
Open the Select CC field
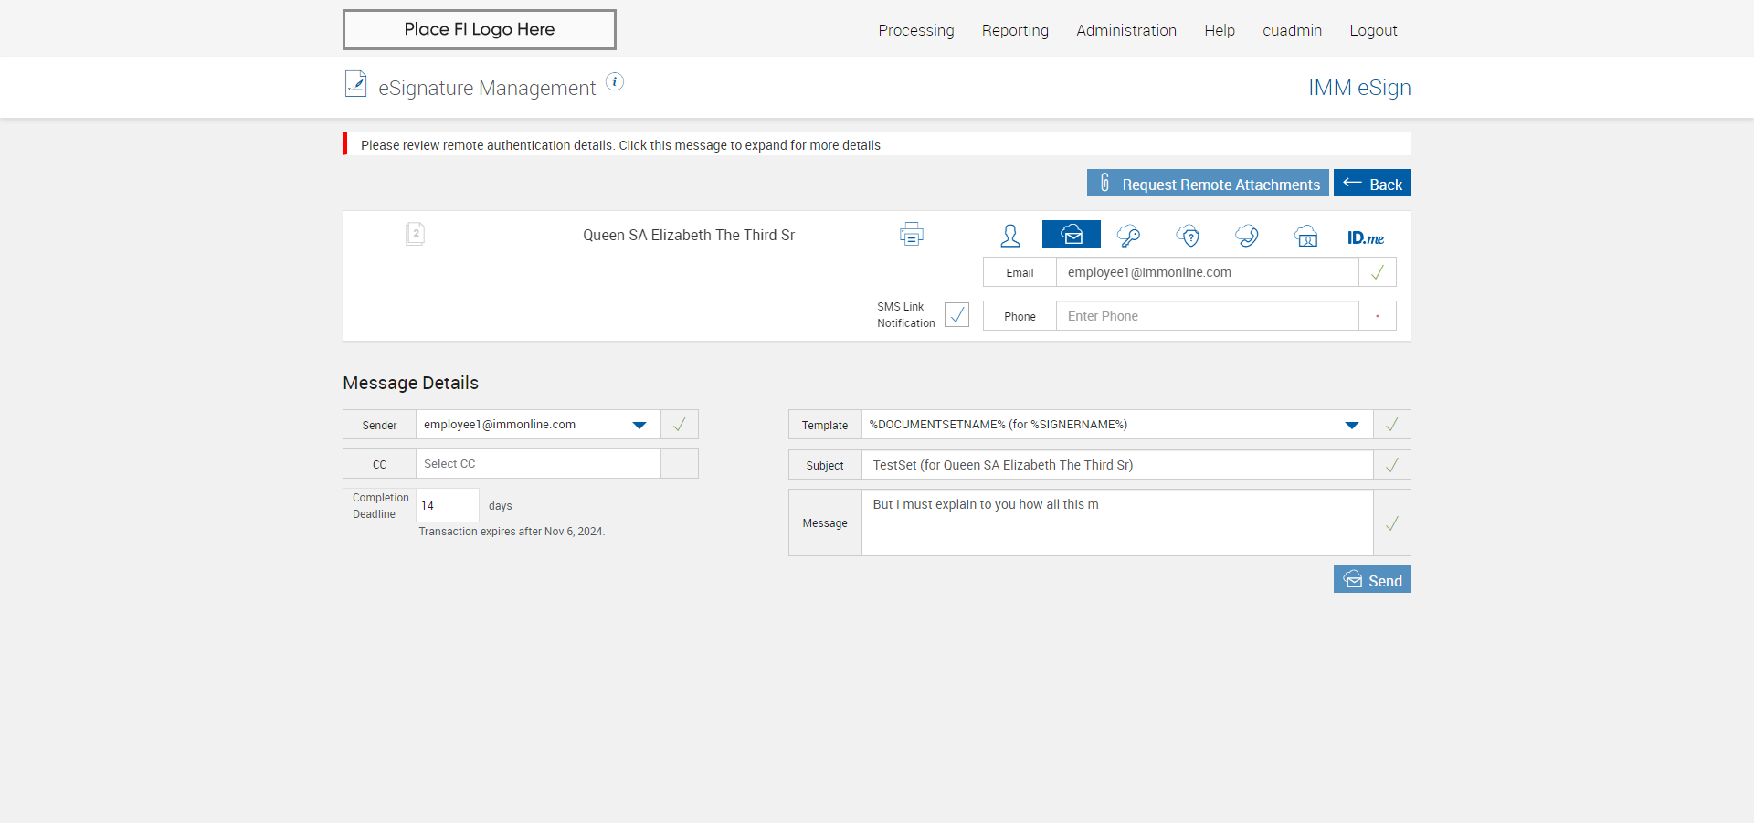[x=537, y=464]
